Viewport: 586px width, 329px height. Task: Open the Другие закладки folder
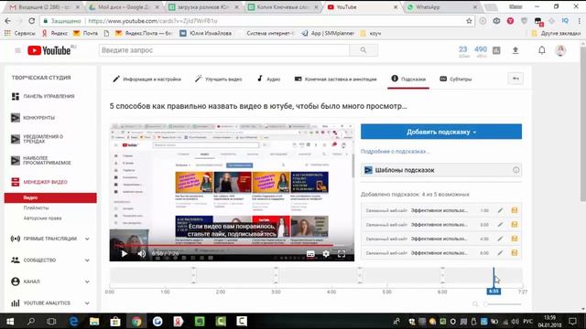point(556,33)
